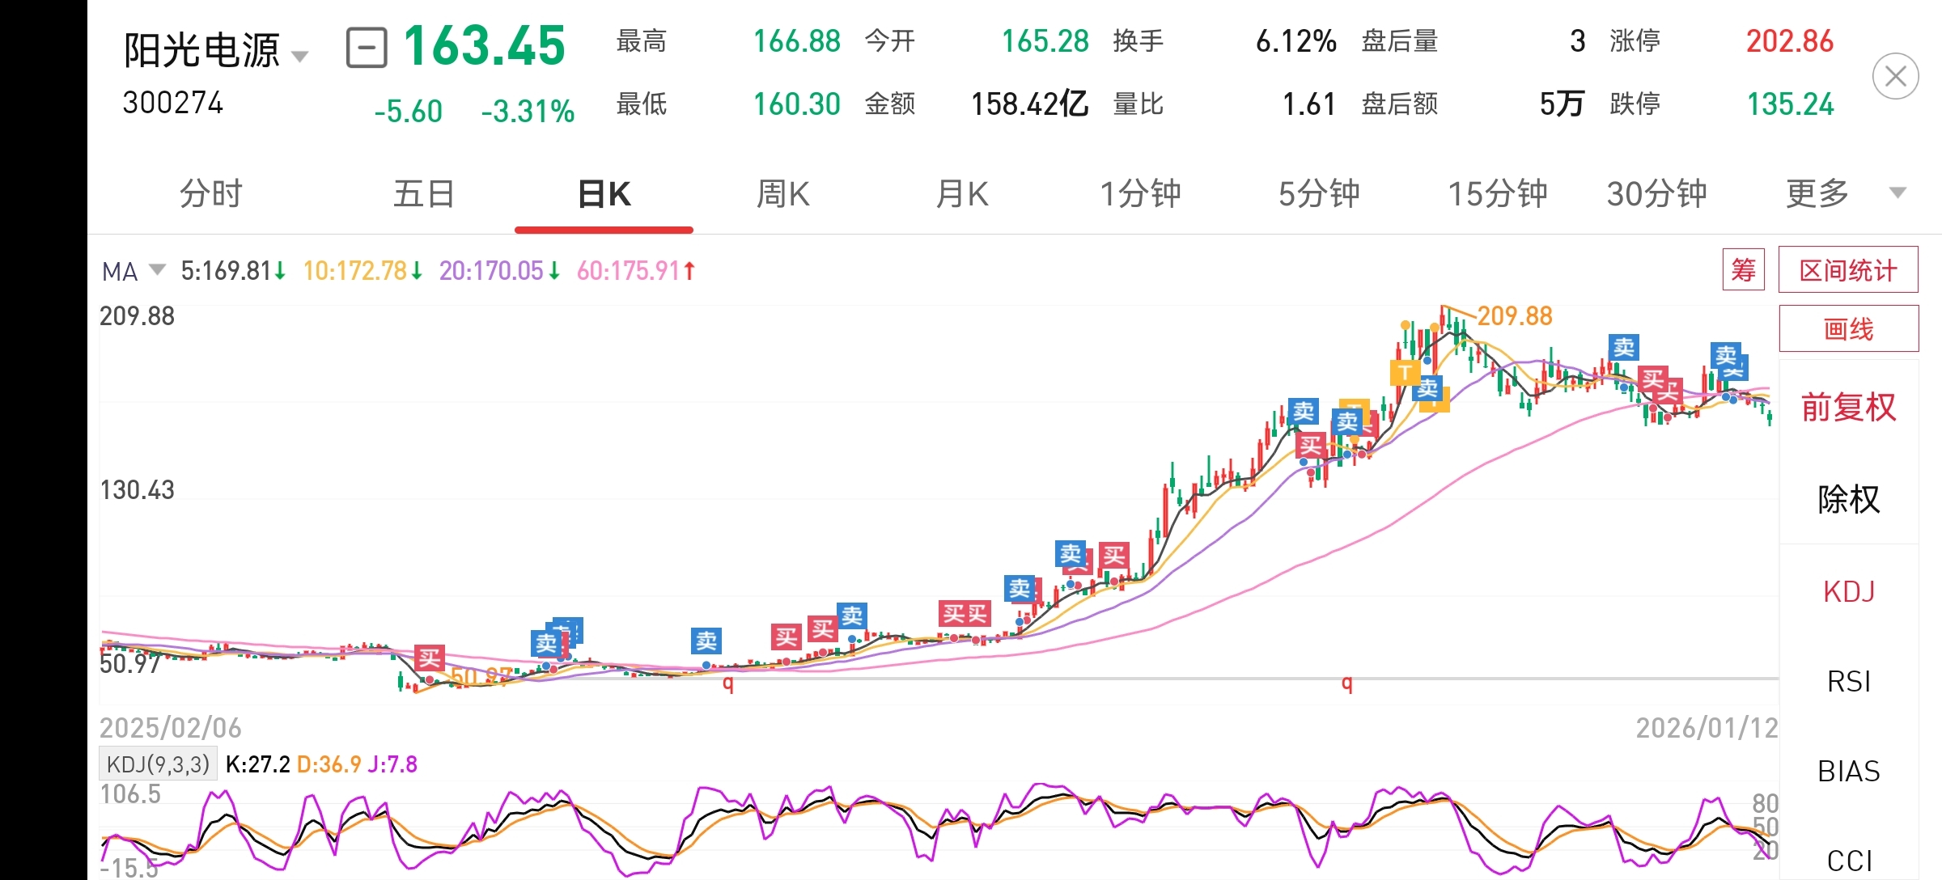Switch to the 分时 intraday tab
The width and height of the screenshot is (1942, 880).
(x=210, y=194)
